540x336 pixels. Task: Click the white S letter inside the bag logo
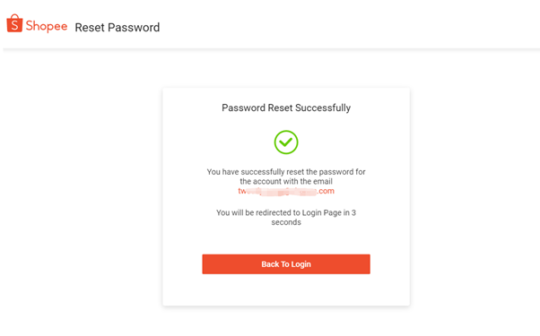[14, 25]
